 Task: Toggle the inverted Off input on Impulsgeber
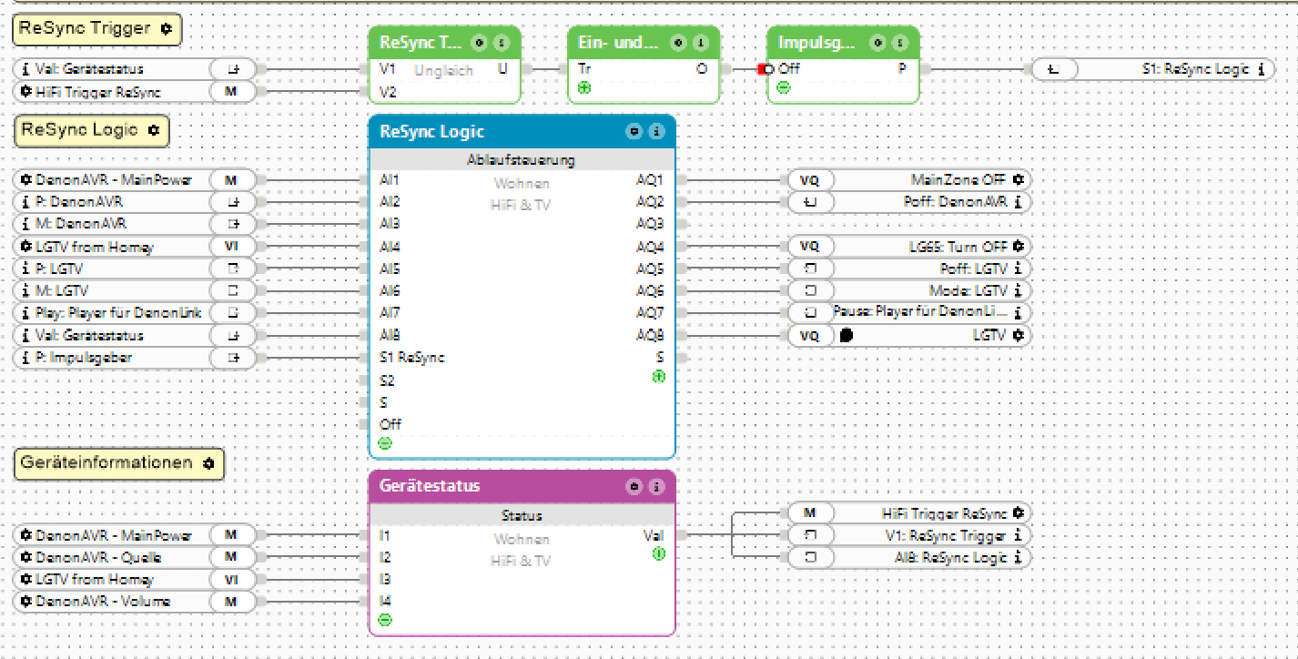coord(770,68)
